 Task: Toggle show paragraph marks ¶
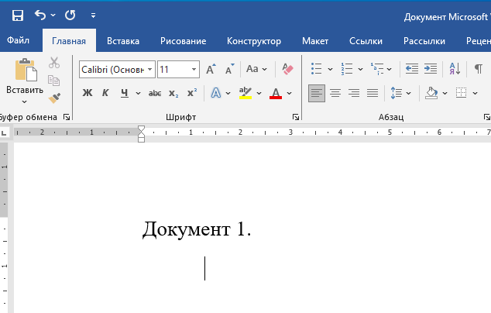478,69
